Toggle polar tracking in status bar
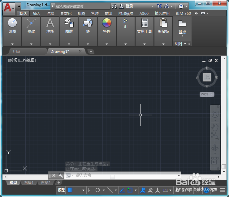Screen dimensions: 229x197 tap(98, 190)
